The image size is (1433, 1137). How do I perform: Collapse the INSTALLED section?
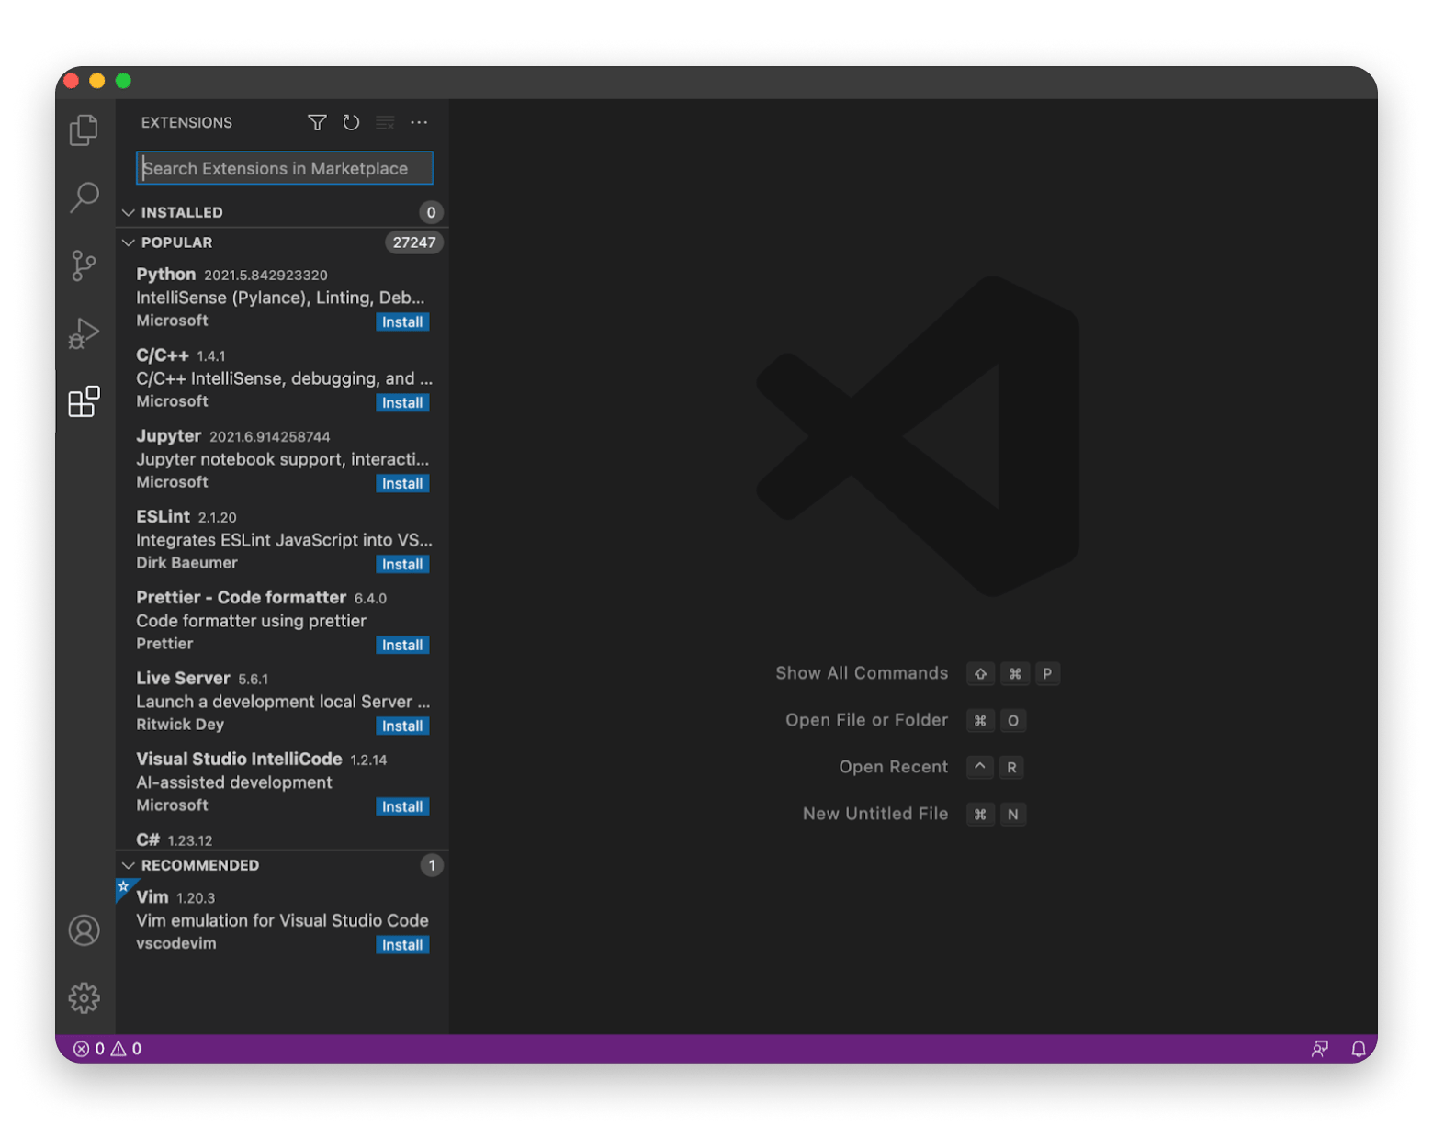[129, 212]
